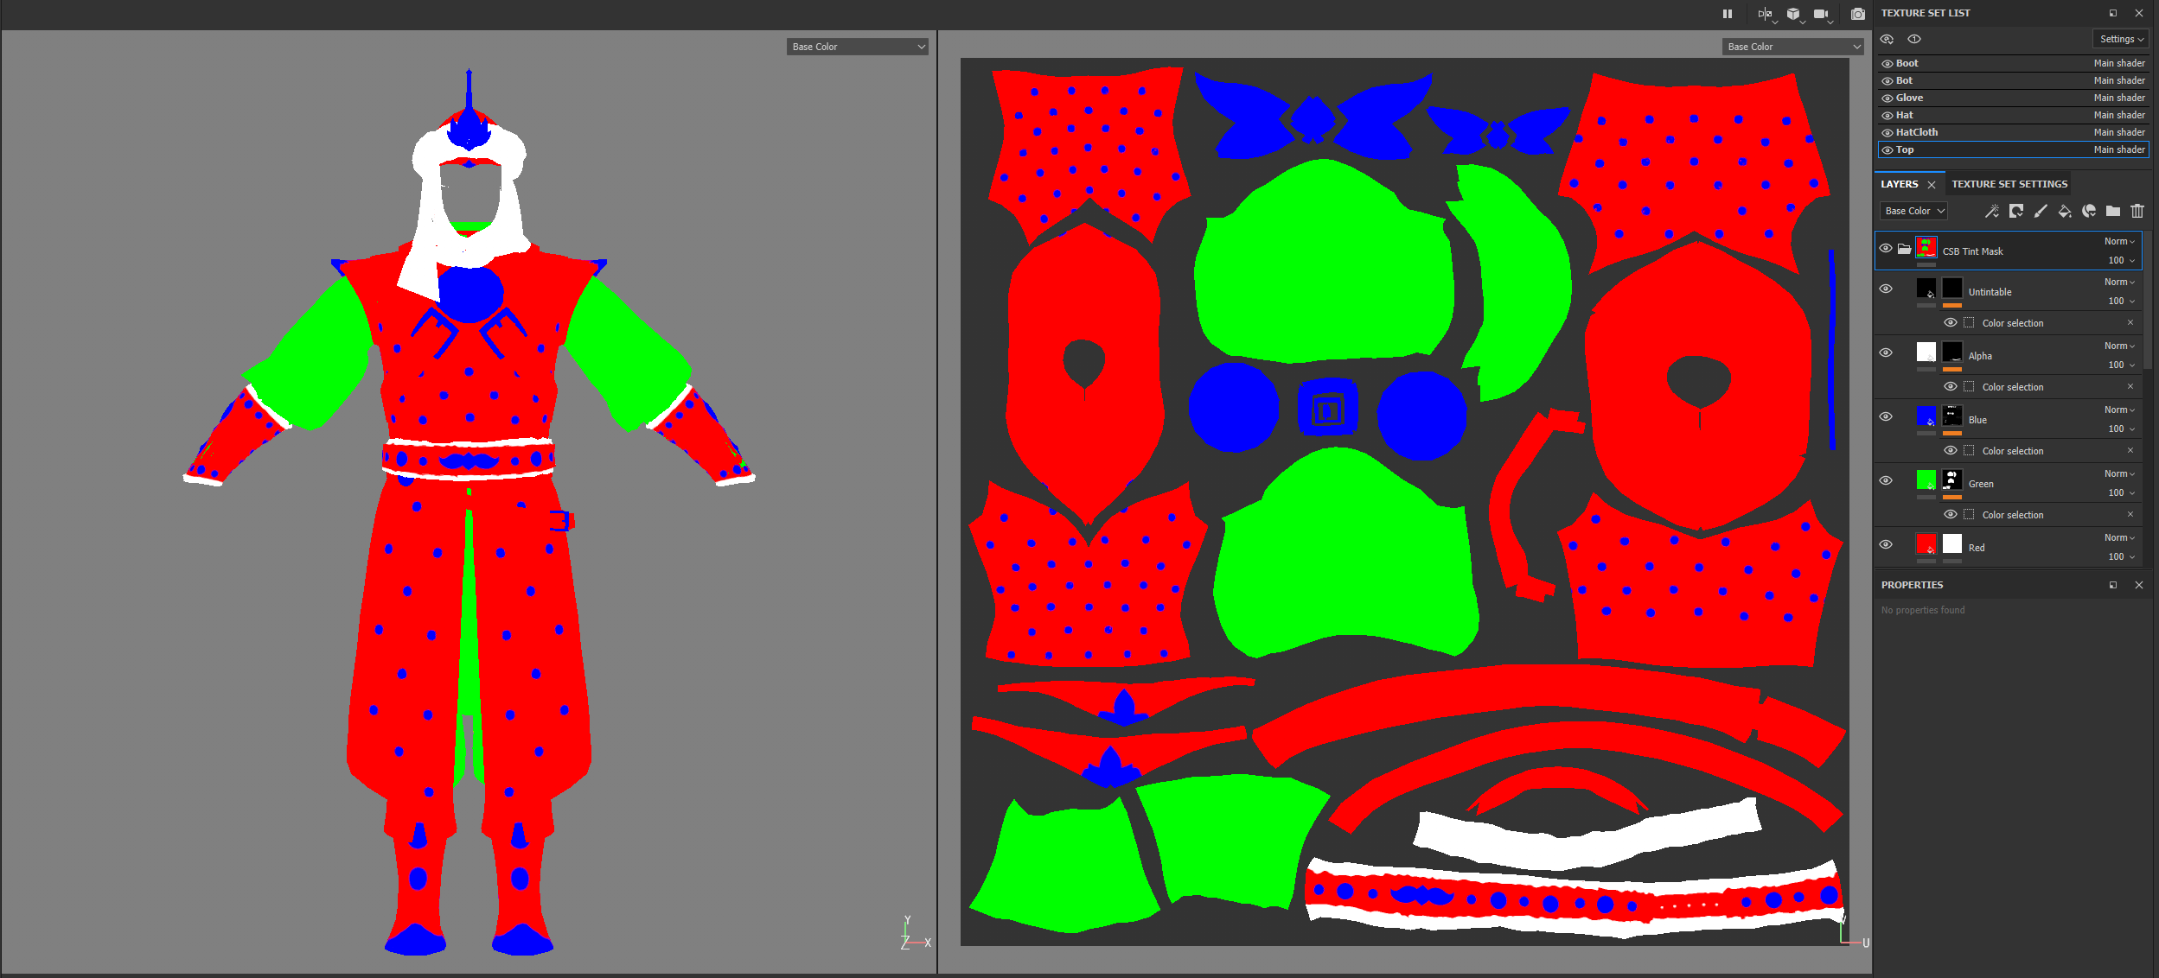The width and height of the screenshot is (2159, 978).
Task: Select the Glove texture set
Action: [x=1909, y=98]
